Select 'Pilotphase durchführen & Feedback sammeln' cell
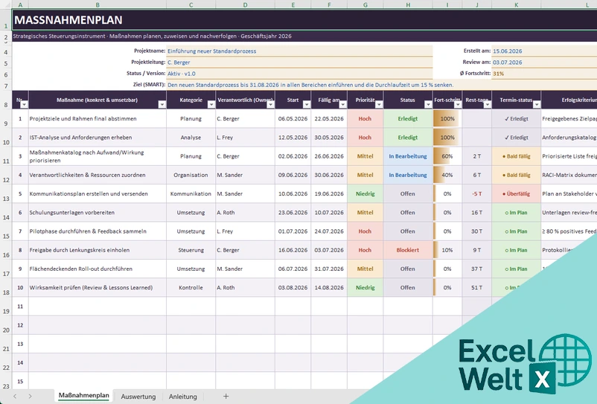Screen dimensions: 597x404 pos(98,231)
